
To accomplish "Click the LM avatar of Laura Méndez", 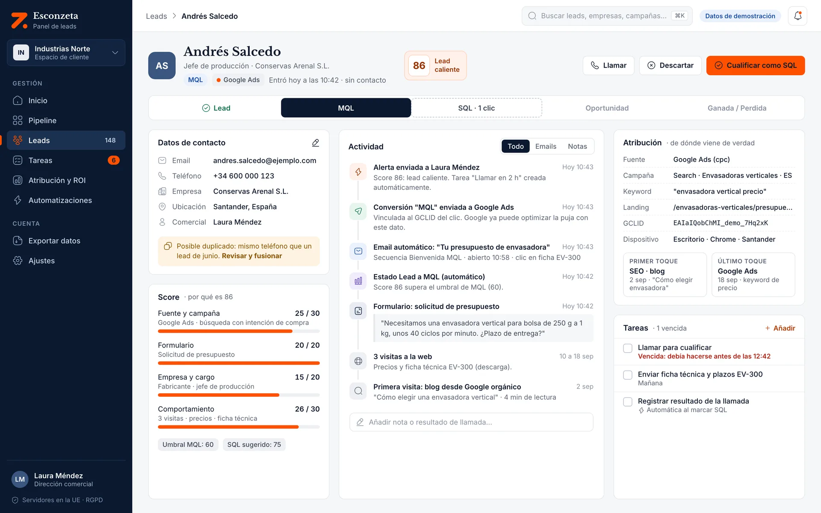I will 20,479.
